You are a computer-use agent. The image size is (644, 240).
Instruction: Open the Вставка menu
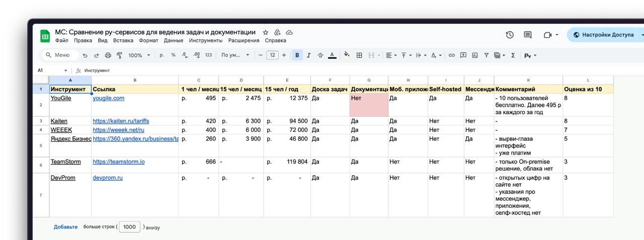[123, 40]
